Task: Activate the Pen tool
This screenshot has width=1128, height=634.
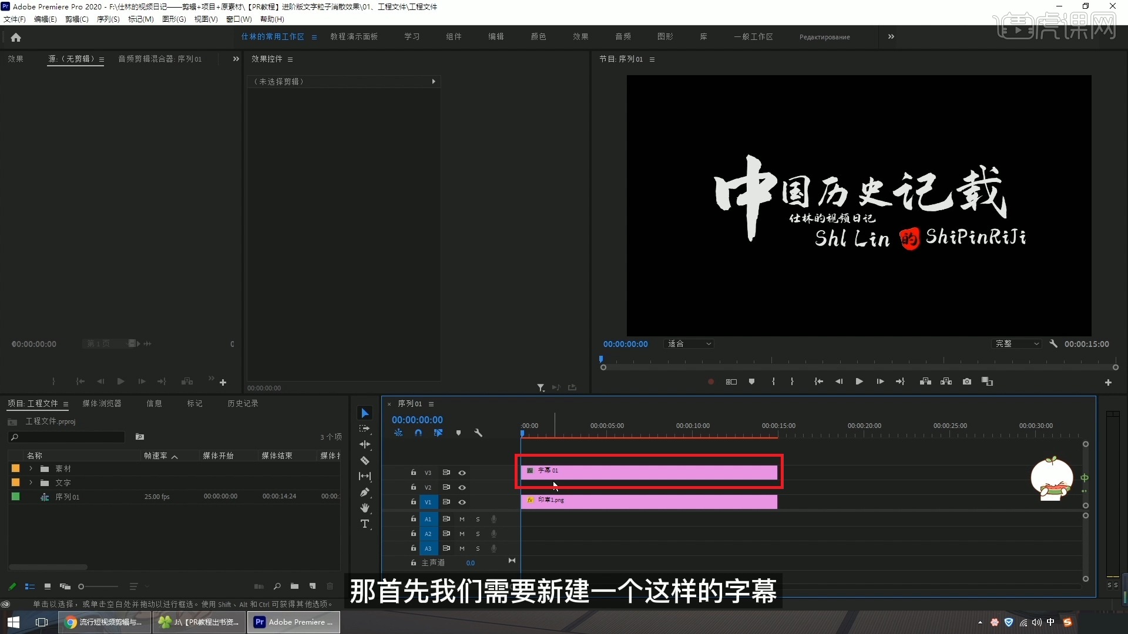Action: 365,492
